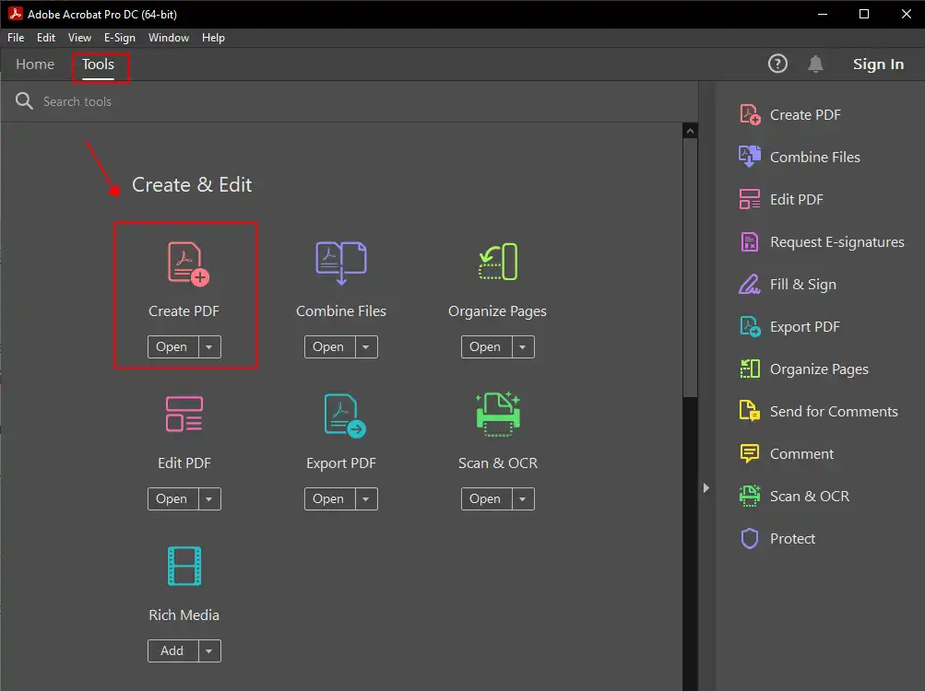Select the Send for Comments icon
The height and width of the screenshot is (691, 925).
point(750,411)
